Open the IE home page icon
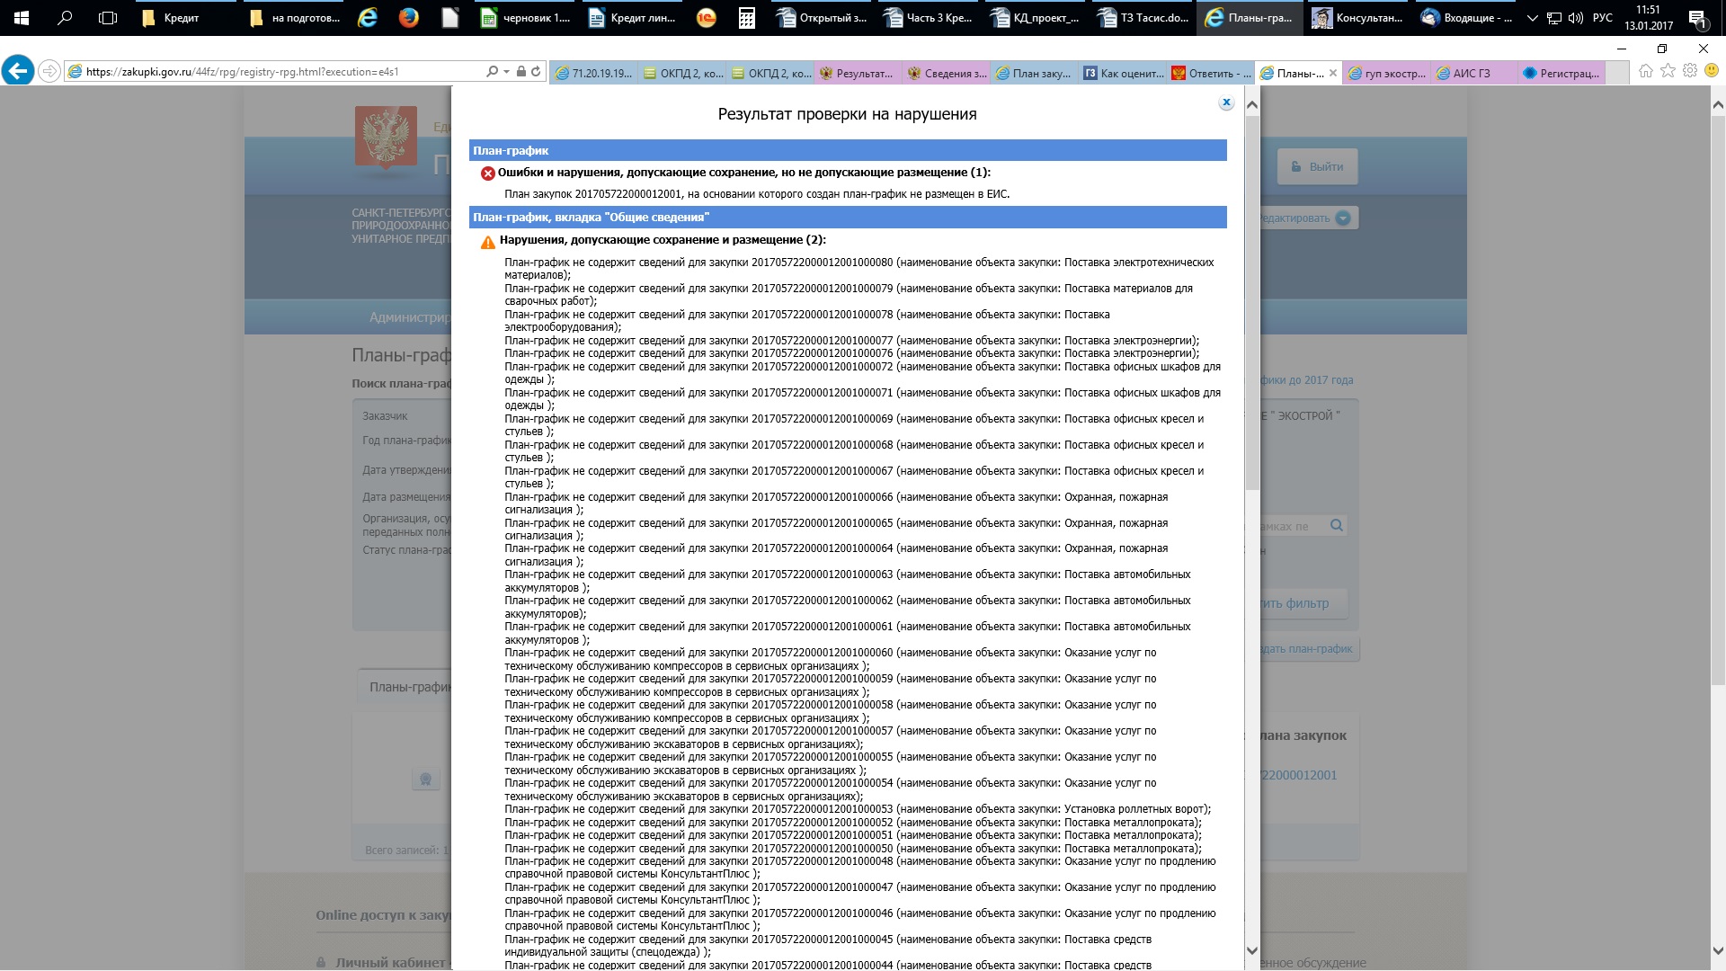Screen dimensions: 1726x971 point(1645,71)
